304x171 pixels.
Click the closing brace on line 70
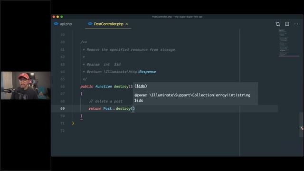click(81, 116)
